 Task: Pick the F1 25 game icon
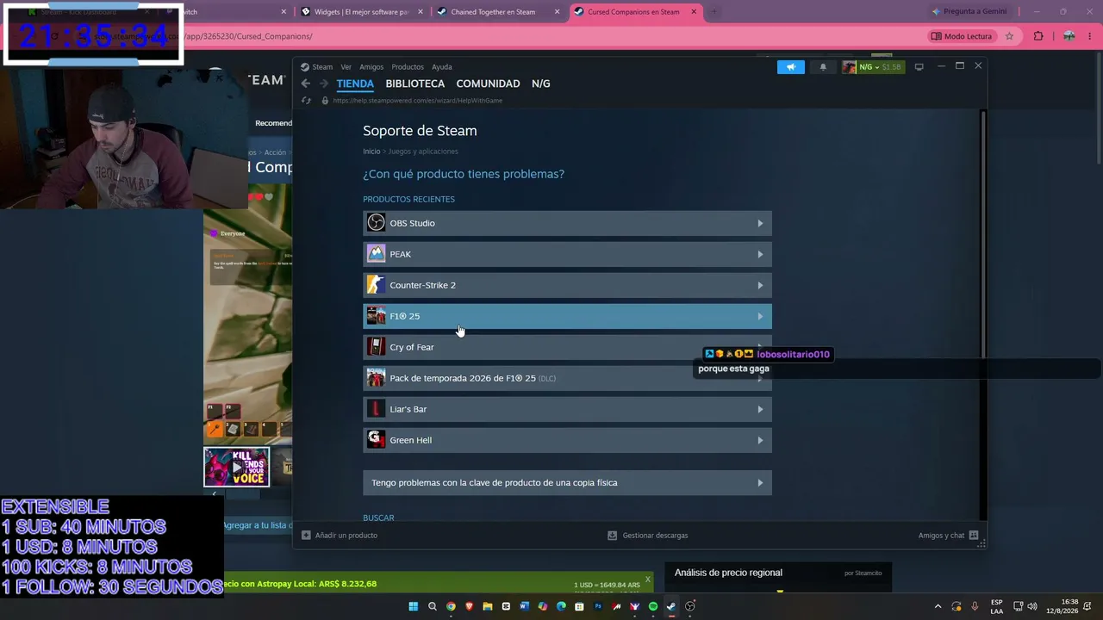tap(376, 316)
